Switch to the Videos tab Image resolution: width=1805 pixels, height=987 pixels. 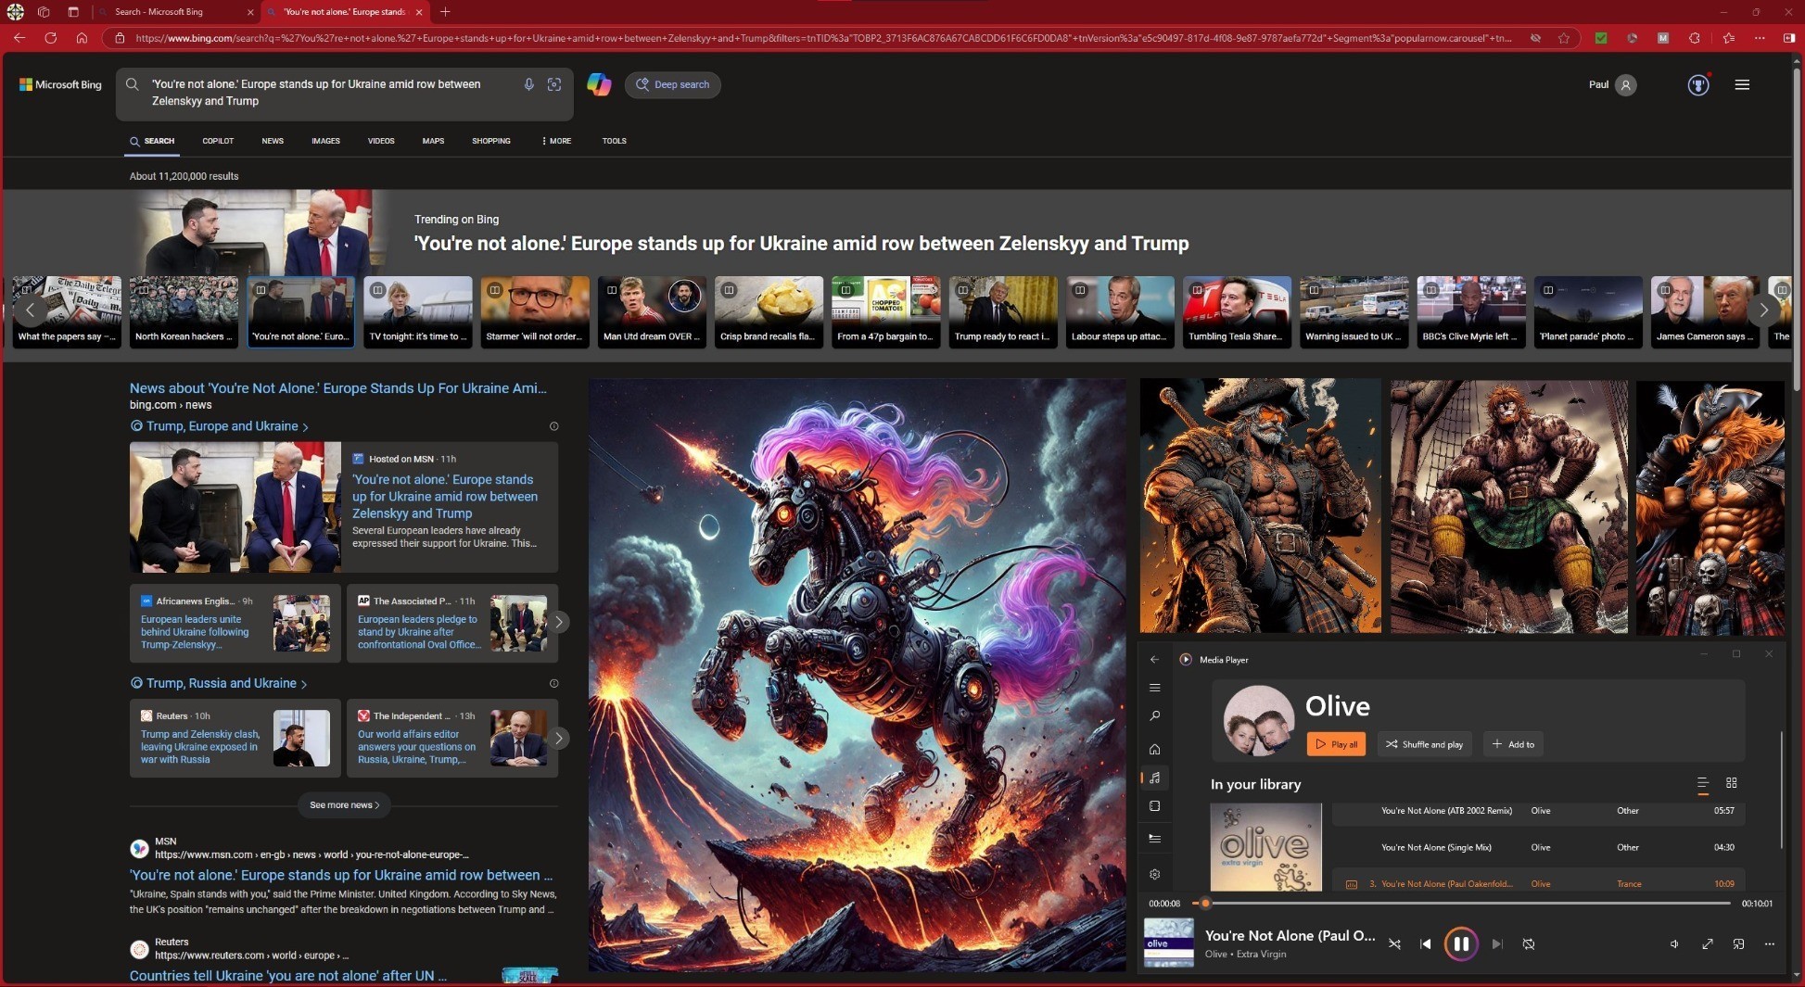click(381, 141)
